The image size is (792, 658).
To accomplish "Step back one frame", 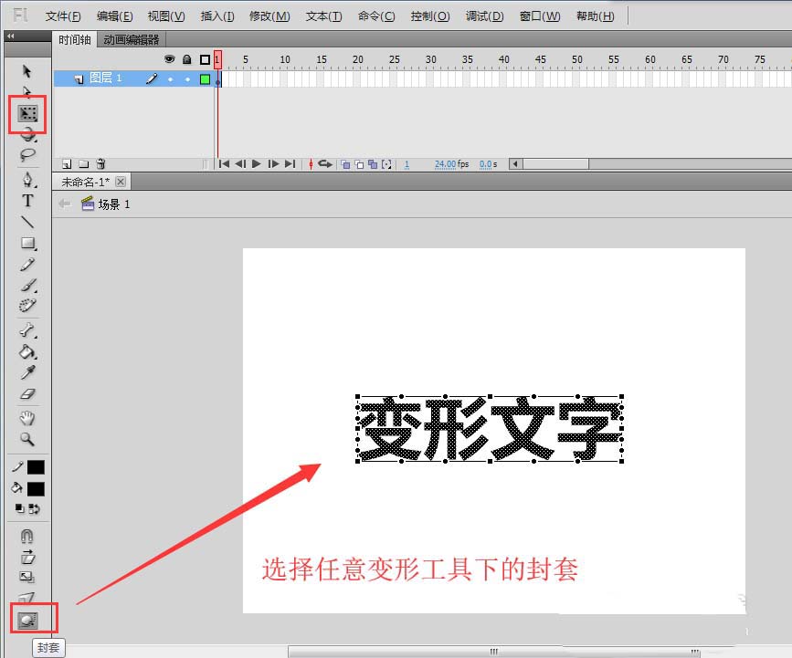I will tap(240, 163).
